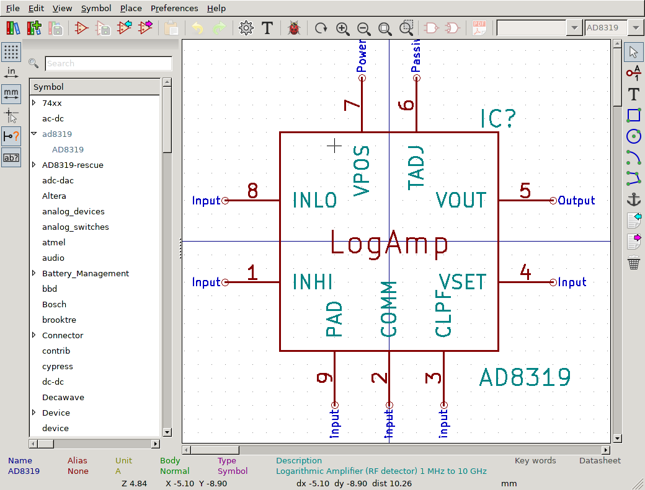Click the create new symbol icon

tap(81, 28)
